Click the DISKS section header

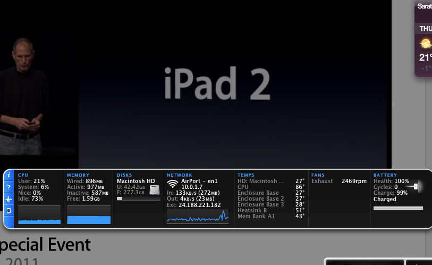[x=124, y=175]
